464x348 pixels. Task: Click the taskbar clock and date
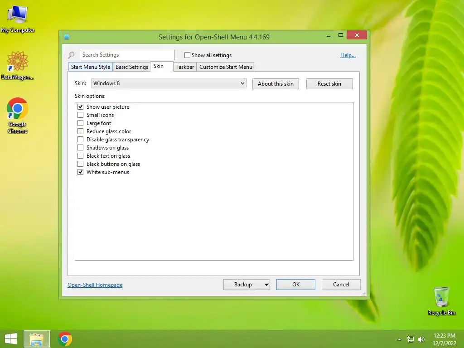[444, 339]
